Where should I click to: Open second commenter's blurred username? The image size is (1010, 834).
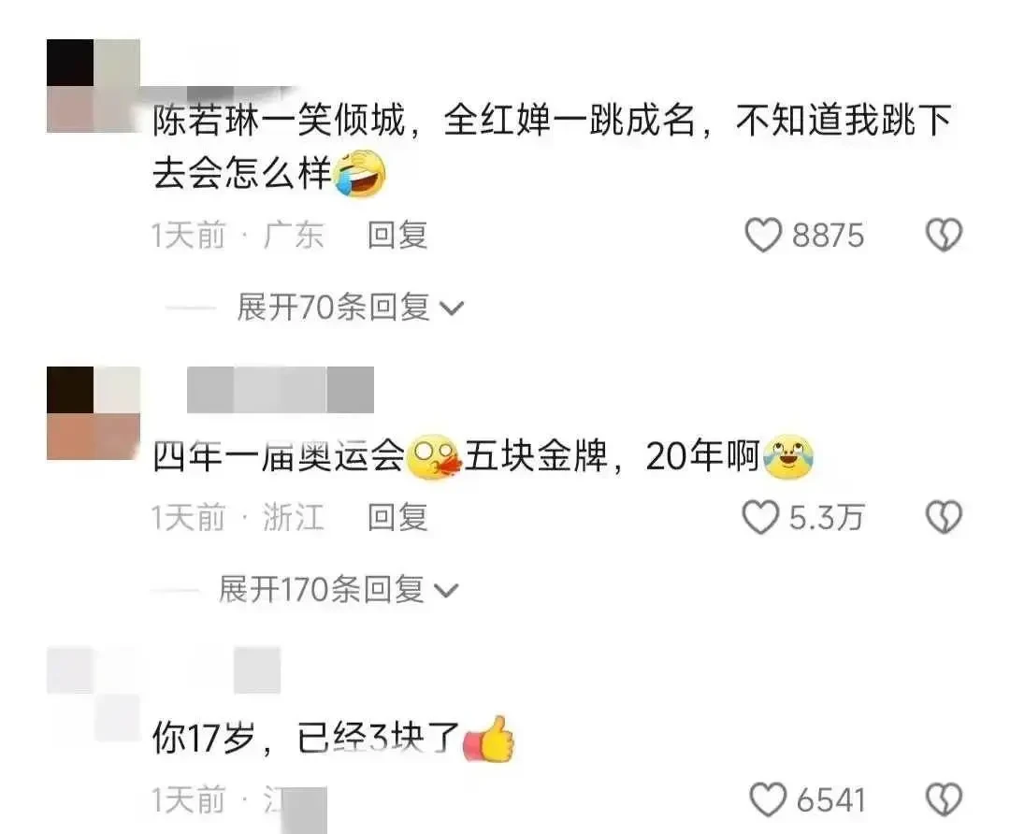click(x=281, y=390)
